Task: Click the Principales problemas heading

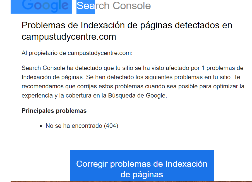Action: click(54, 111)
